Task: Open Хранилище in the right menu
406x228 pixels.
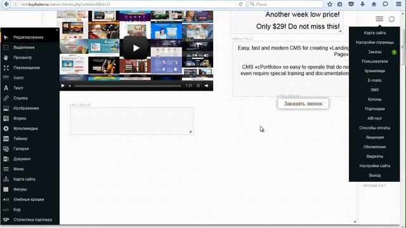Action: pyautogui.click(x=374, y=71)
